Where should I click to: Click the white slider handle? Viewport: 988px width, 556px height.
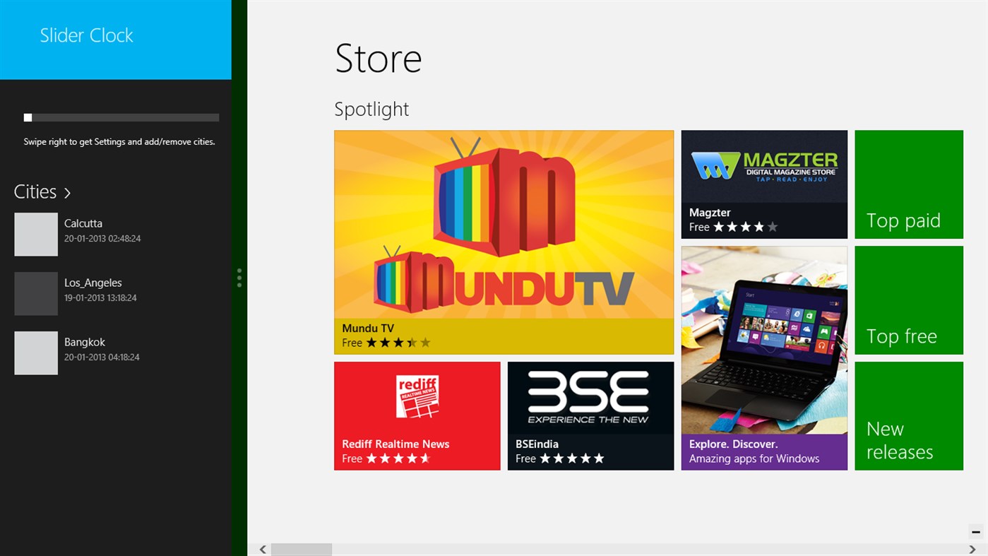[28, 117]
